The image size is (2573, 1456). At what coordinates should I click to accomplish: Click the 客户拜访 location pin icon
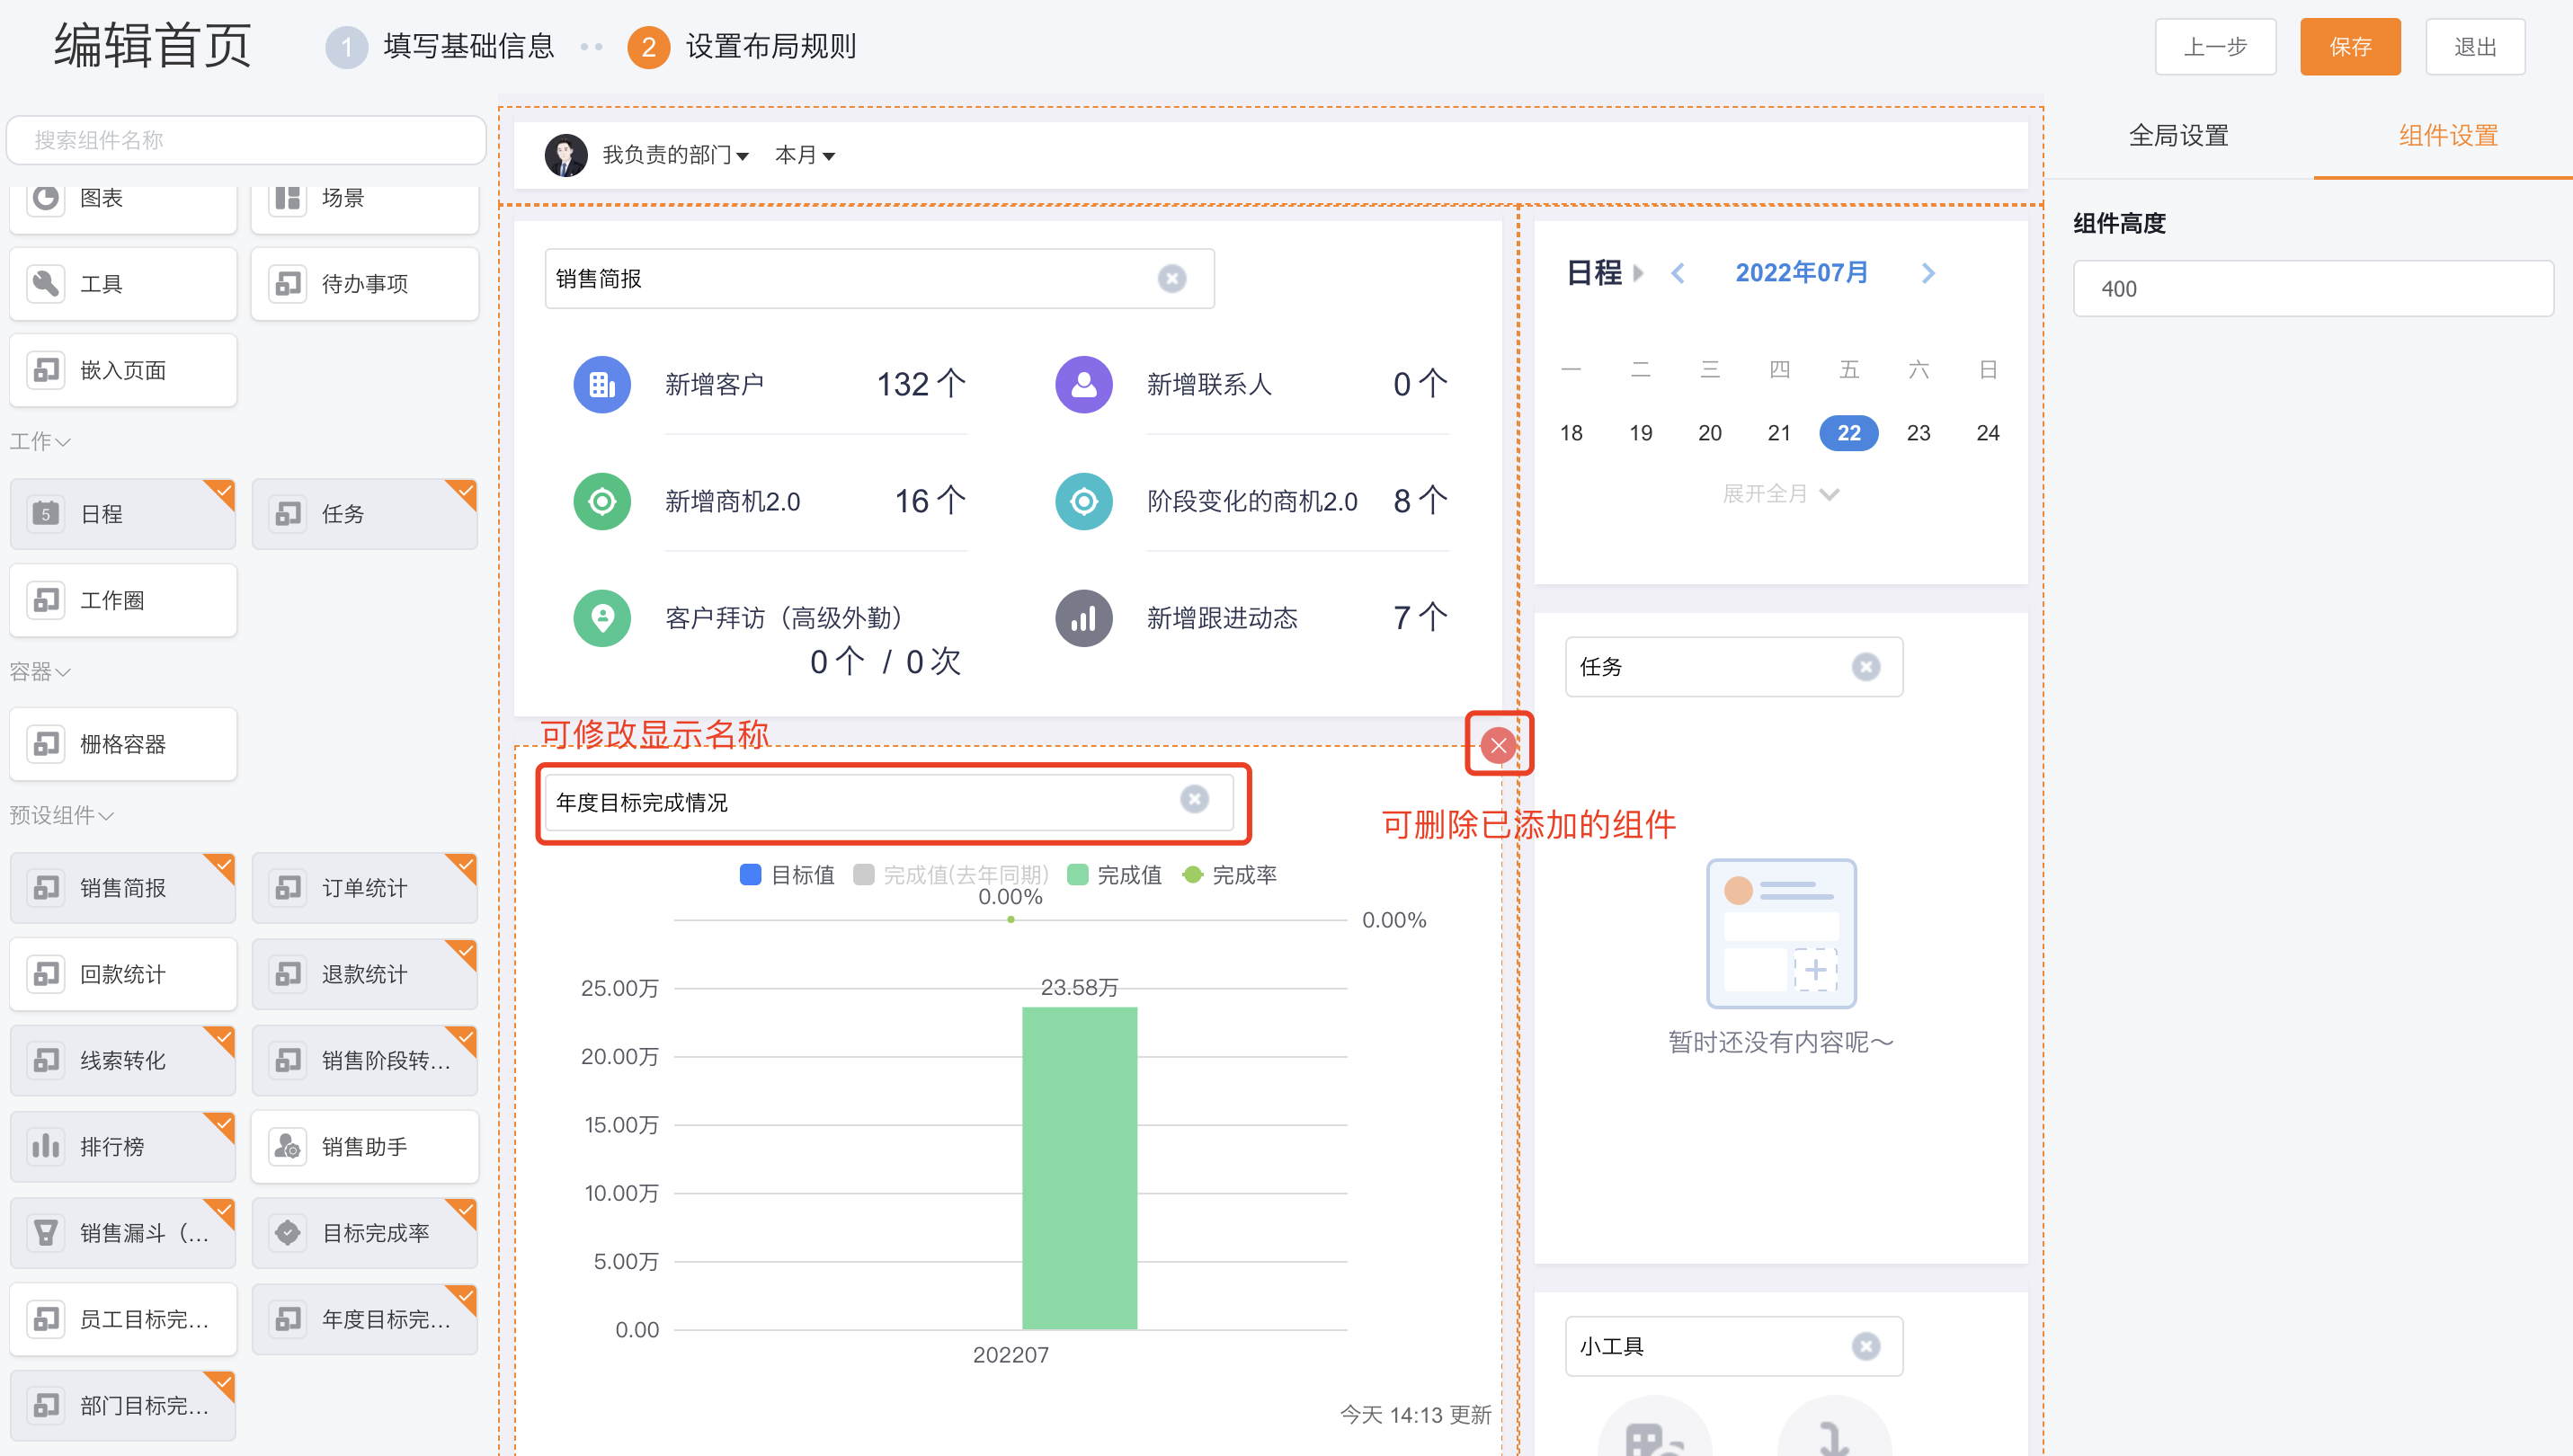point(602,618)
